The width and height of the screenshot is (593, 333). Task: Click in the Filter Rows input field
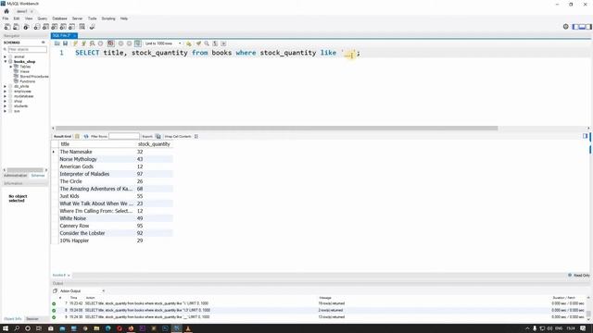(124, 136)
